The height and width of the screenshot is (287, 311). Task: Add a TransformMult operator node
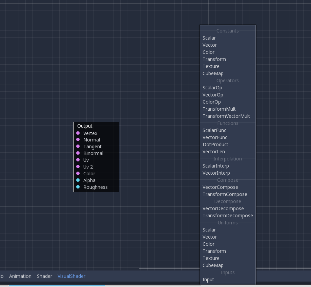[x=219, y=109]
